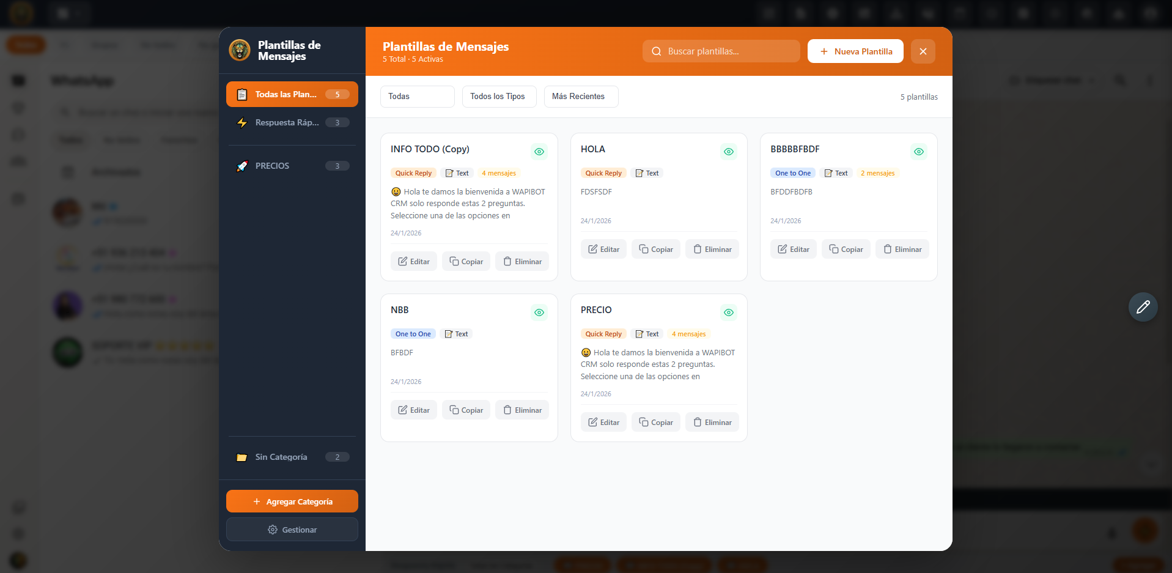Delete the BBBBBFBDF template
1172x573 pixels.
(902, 250)
